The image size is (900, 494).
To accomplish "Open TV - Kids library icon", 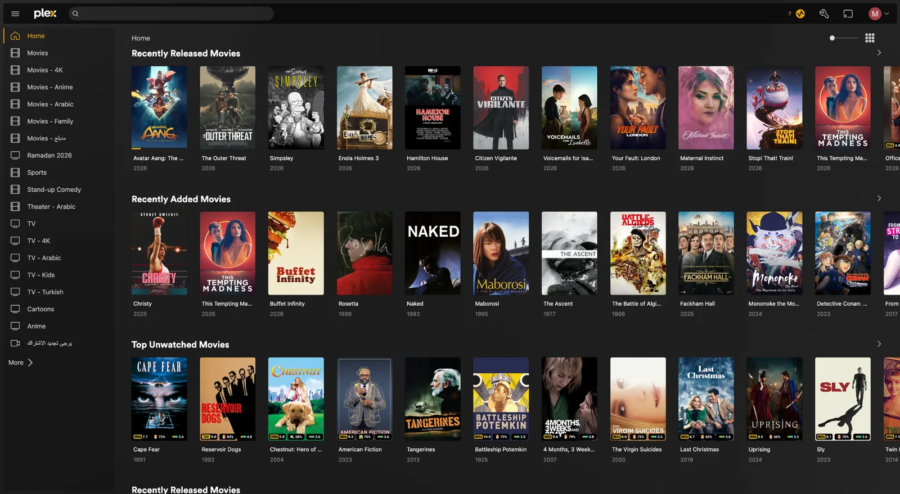I will tap(15, 275).
